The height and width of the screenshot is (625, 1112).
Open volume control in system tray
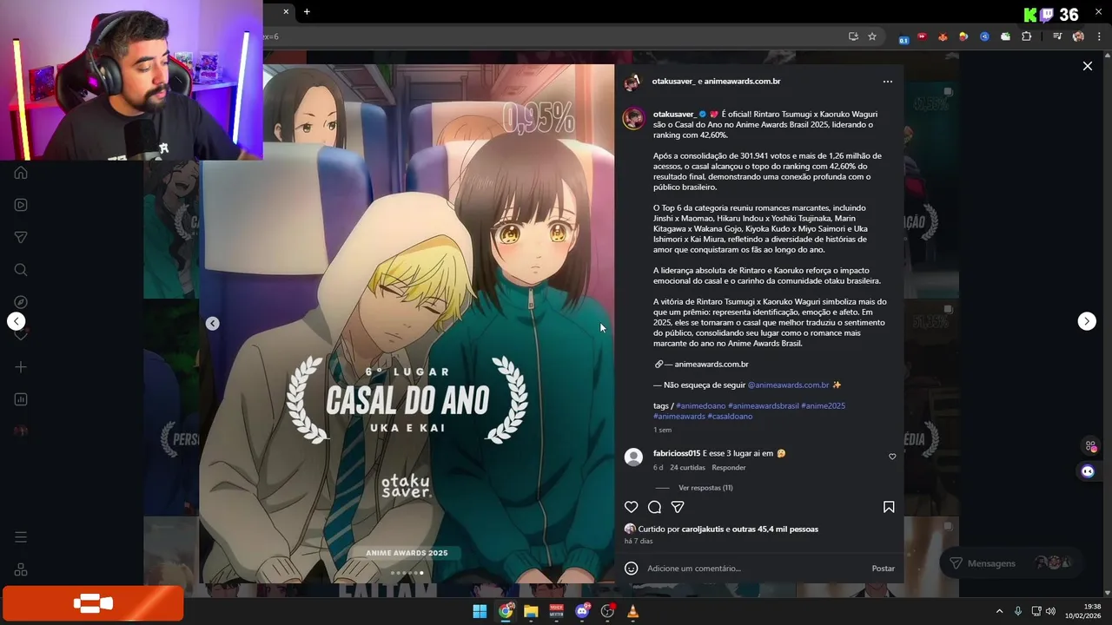(1050, 611)
